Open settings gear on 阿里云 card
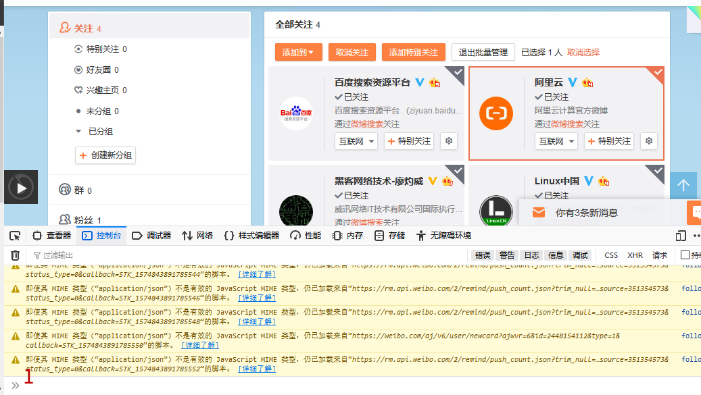This screenshot has width=701, height=395. coord(649,142)
